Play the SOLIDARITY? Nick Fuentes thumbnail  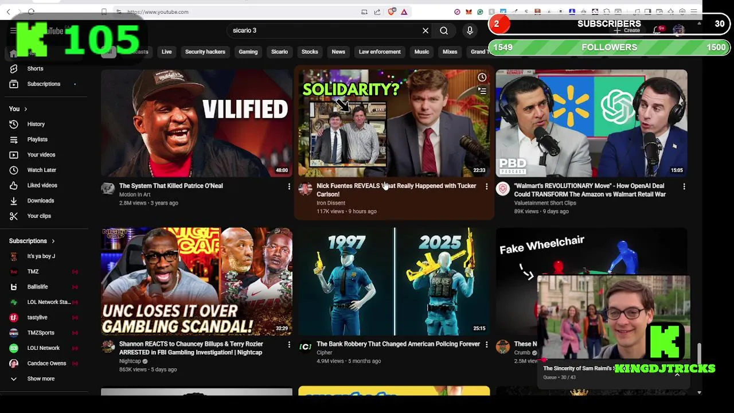point(394,123)
